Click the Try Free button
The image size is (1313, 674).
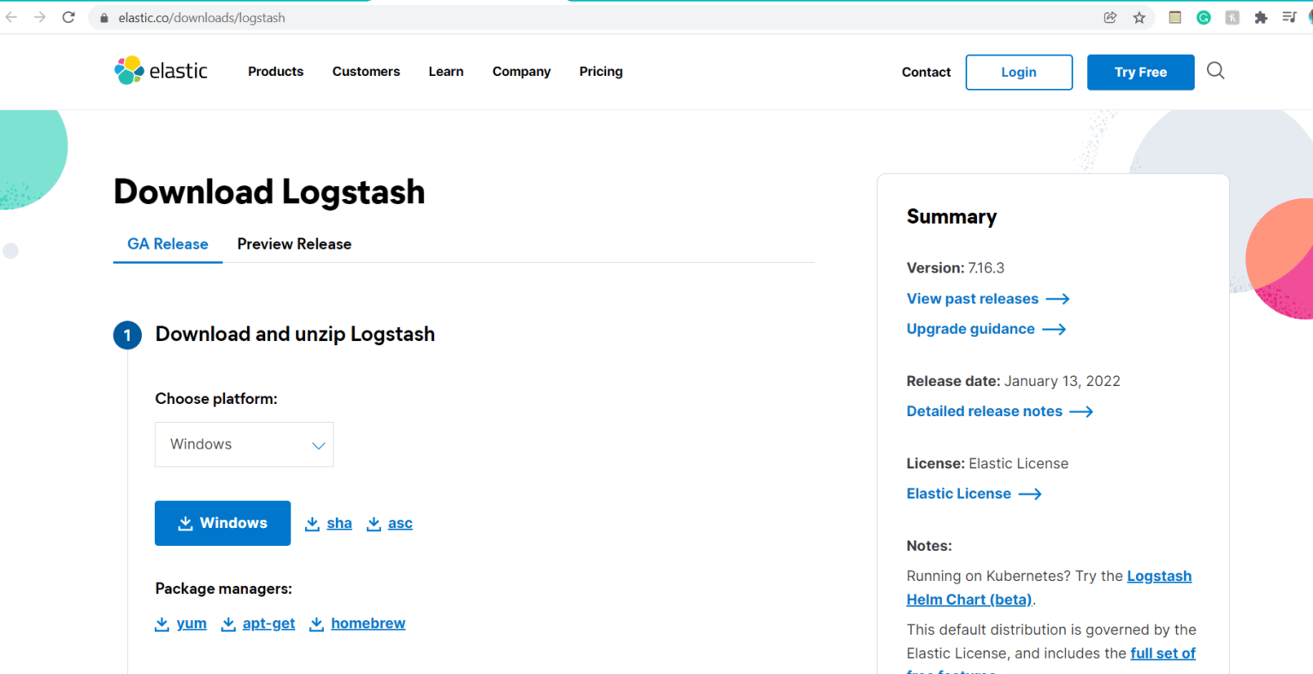coord(1140,73)
